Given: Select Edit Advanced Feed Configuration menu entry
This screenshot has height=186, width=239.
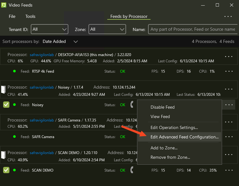Looking at the screenshot, I should (184, 137).
